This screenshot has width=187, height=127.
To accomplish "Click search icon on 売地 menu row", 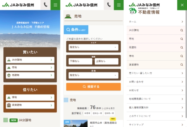I will pos(182,39).
